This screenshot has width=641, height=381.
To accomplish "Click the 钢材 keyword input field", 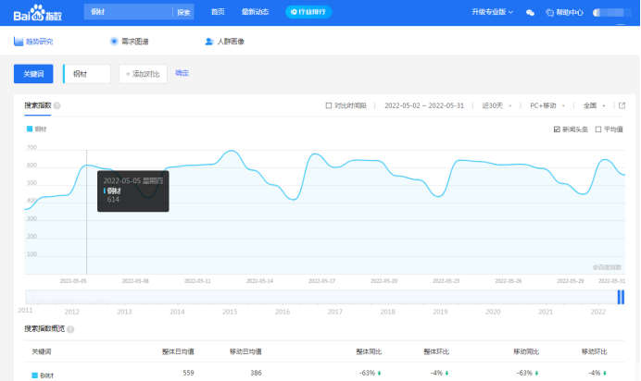I will point(87,74).
